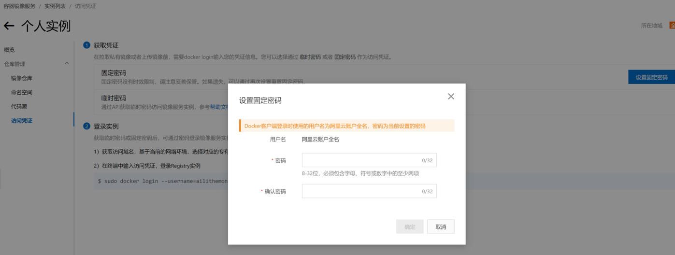Click the back arrow beside 个人实例
The width and height of the screenshot is (675, 255).
click(x=9, y=26)
